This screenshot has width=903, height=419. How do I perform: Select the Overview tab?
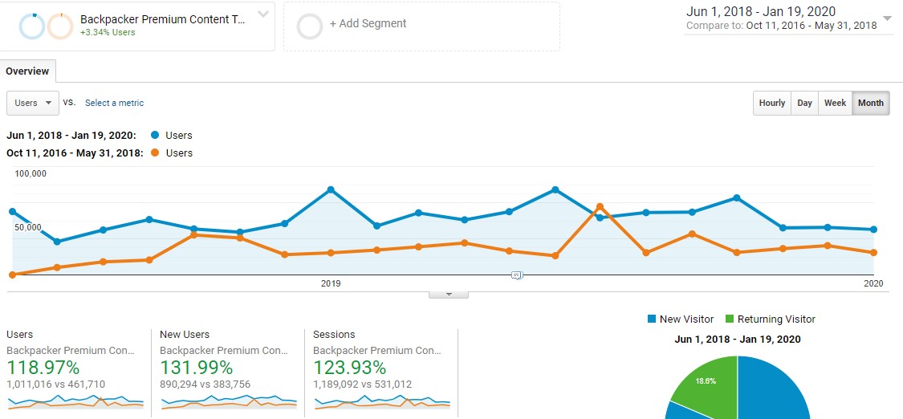tap(27, 71)
